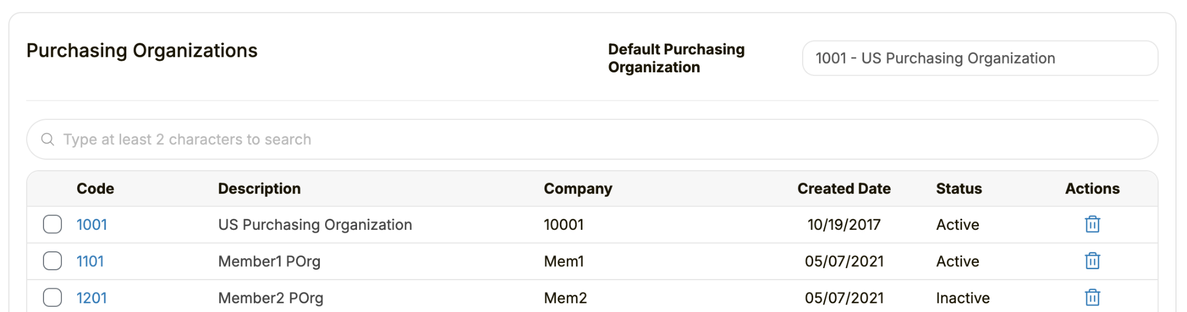Delete the 1001 US Purchasing Organization row
Viewport: 1187px width, 312px height.
[x=1092, y=224]
